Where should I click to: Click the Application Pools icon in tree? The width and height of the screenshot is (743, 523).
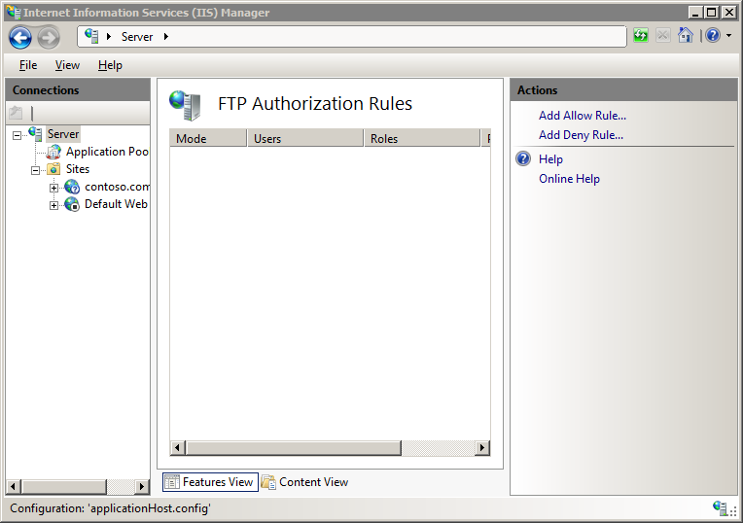pyautogui.click(x=53, y=152)
